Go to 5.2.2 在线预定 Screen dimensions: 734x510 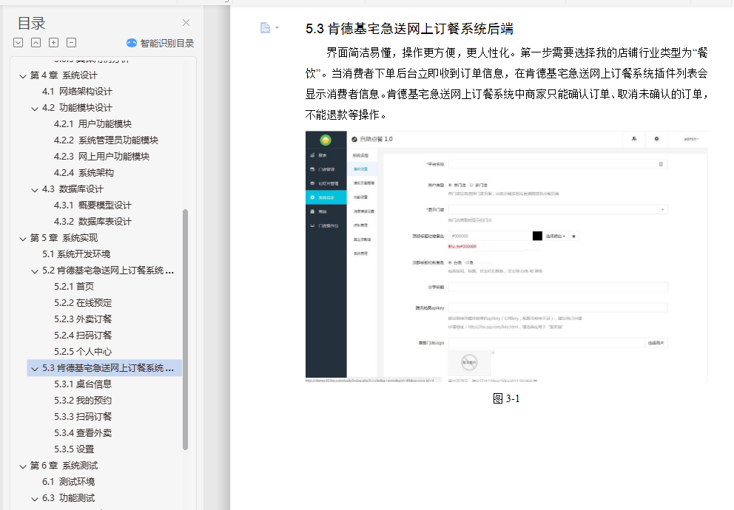pos(83,303)
